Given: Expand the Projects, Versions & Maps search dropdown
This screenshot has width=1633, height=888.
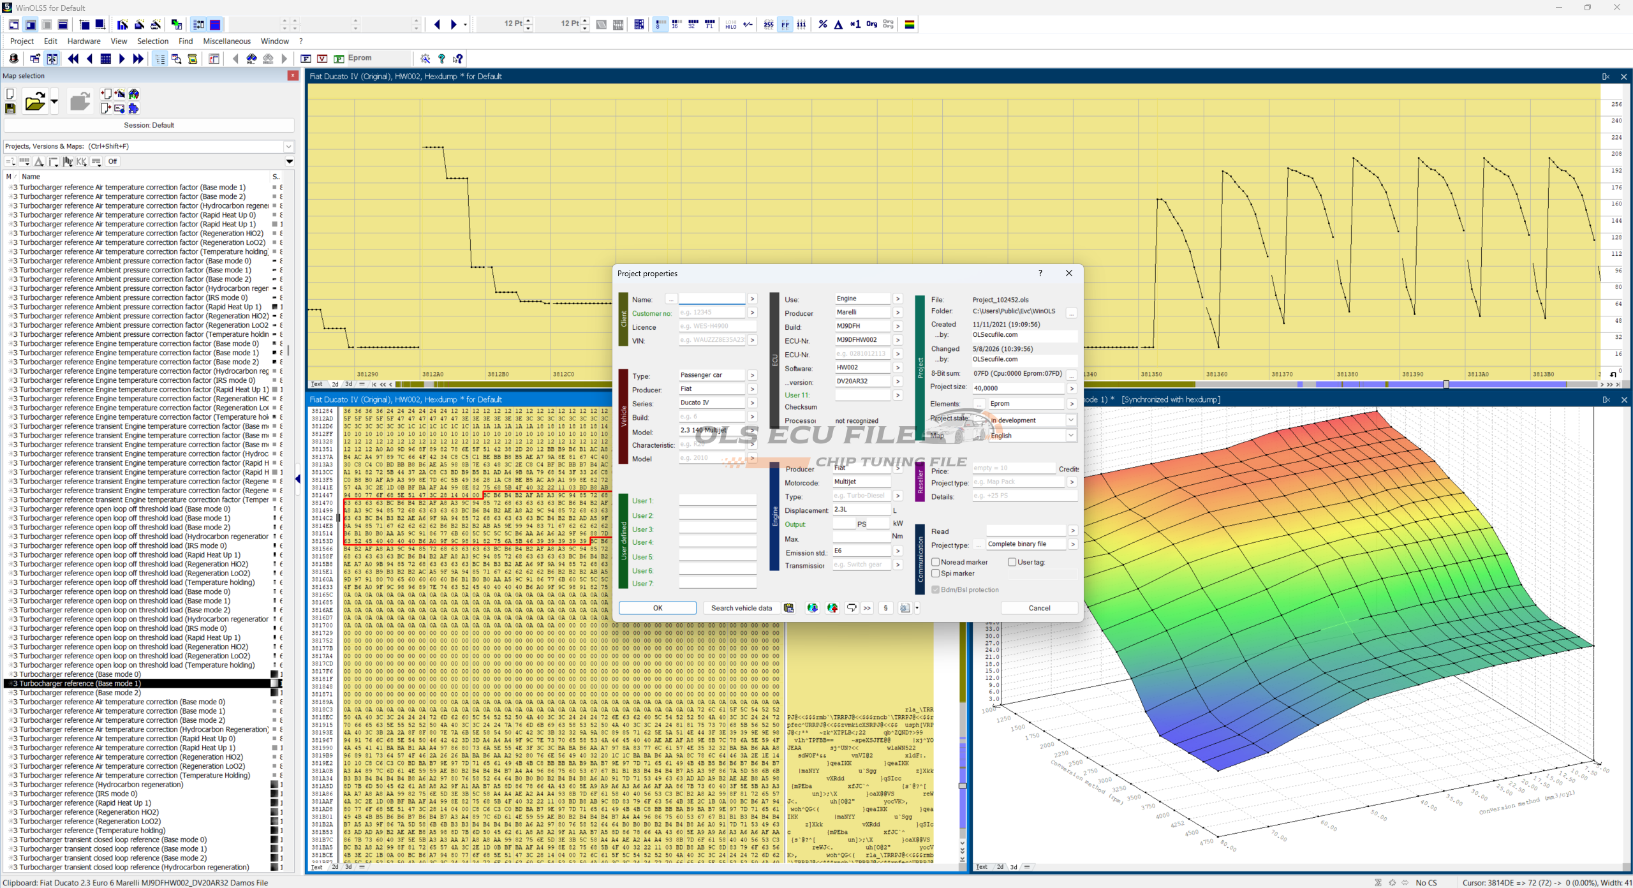Looking at the screenshot, I should point(288,147).
